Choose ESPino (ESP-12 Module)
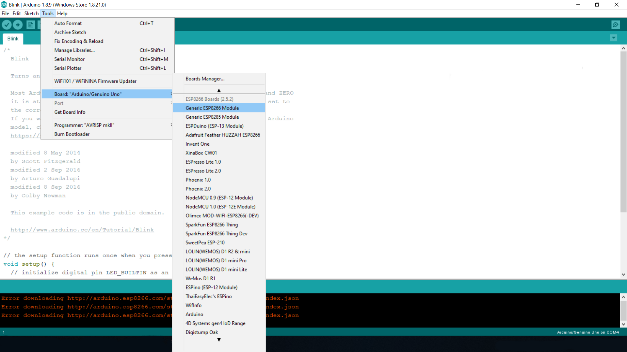Screen dimensions: 627x352 pos(219,287)
